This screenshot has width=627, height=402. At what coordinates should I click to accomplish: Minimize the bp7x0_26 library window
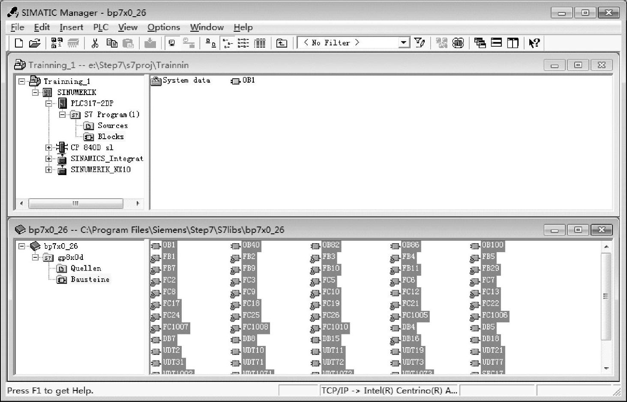pos(555,230)
